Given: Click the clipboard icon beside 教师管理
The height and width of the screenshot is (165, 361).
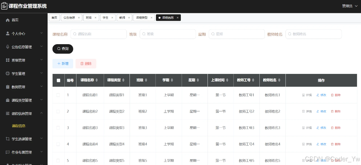Looking at the screenshot, I should click(x=8, y=87).
